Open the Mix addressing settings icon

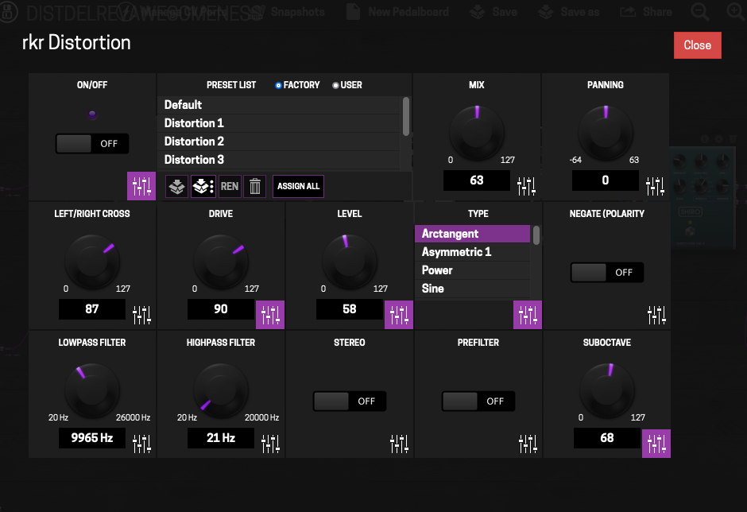point(528,186)
